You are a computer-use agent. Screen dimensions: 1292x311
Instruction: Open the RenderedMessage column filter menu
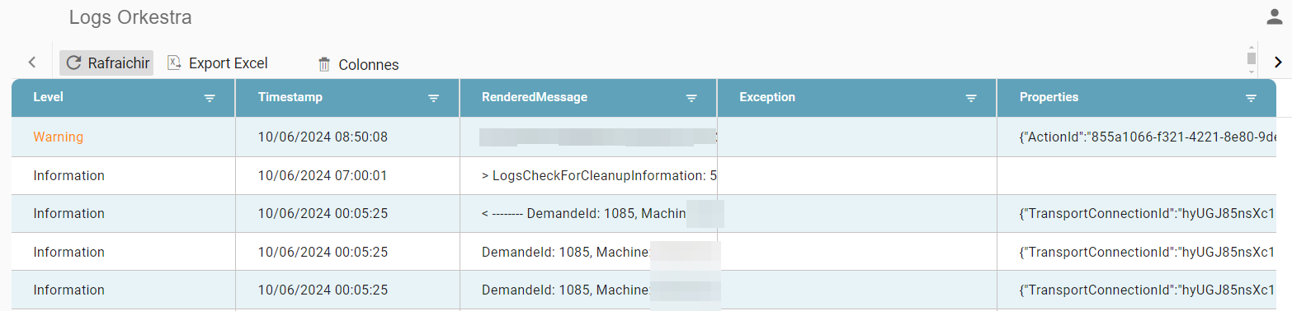coord(691,98)
